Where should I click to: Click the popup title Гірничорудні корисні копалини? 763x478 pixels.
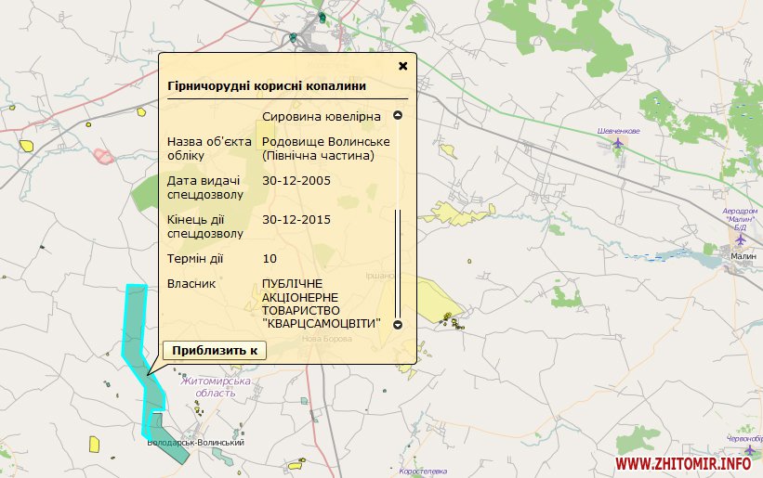point(266,86)
